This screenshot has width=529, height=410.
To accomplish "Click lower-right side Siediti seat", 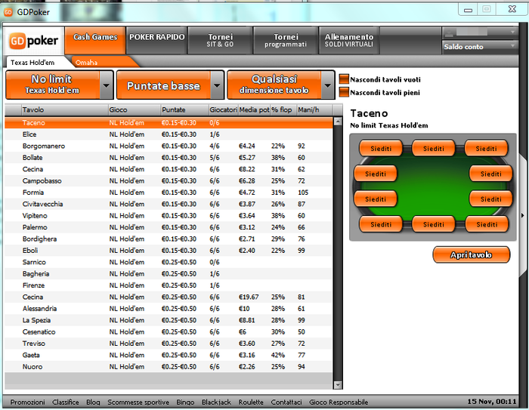I will (491, 199).
